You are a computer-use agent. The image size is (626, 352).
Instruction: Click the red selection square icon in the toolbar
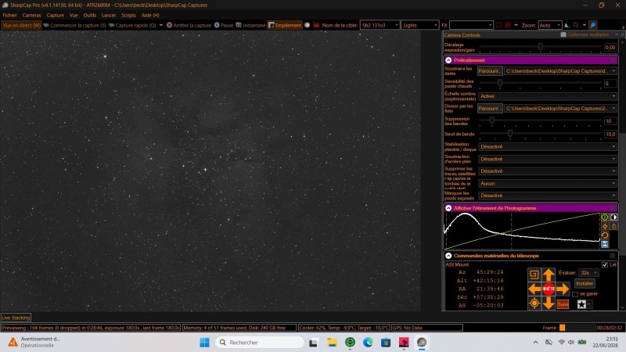[x=498, y=25]
